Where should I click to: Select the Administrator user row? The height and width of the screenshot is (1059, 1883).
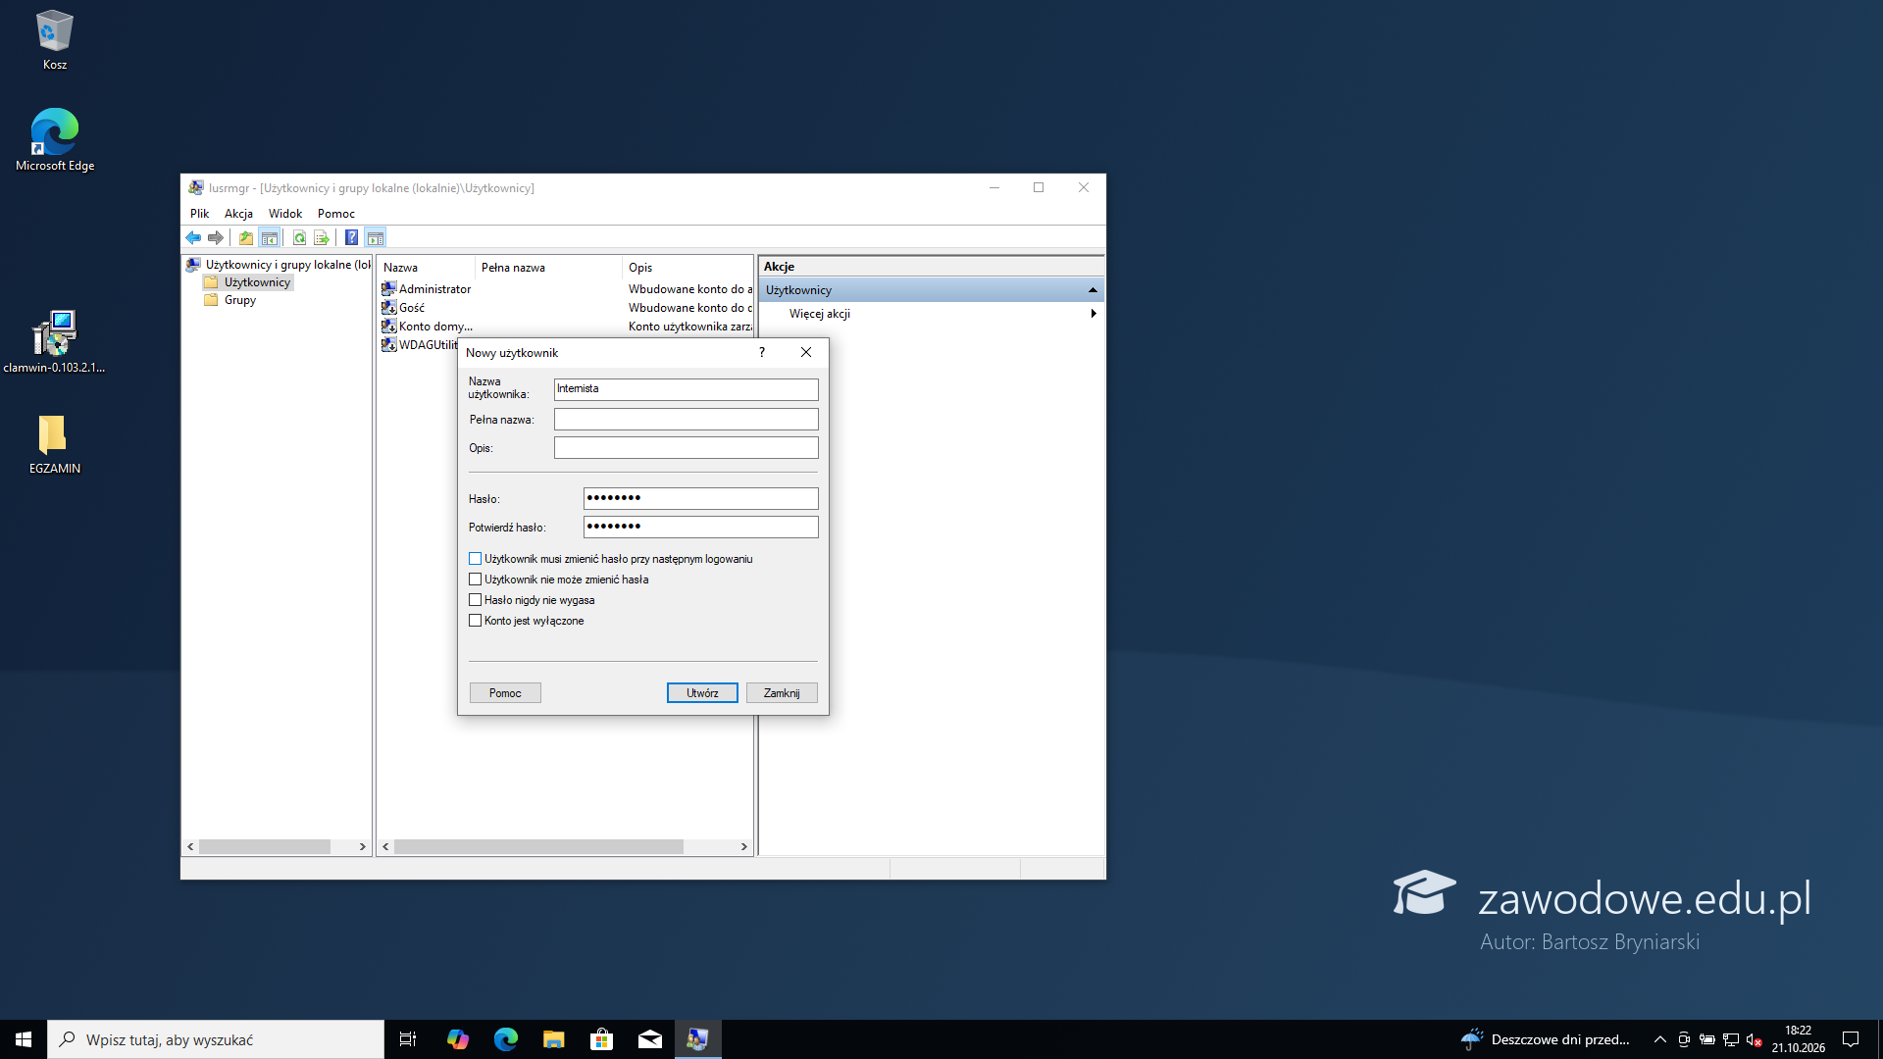click(x=566, y=289)
